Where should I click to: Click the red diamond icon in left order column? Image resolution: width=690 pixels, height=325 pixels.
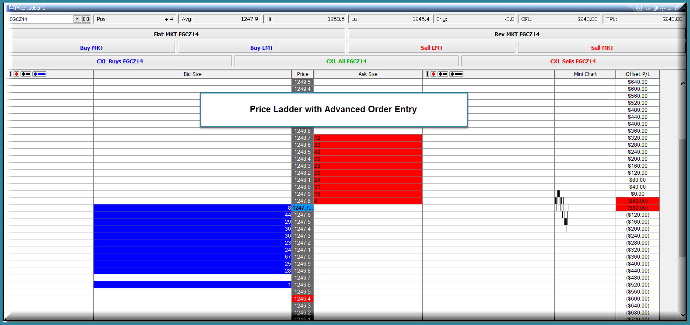pyautogui.click(x=16, y=74)
